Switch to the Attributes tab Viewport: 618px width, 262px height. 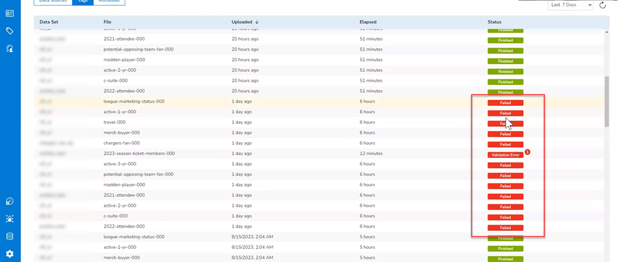pos(109,1)
